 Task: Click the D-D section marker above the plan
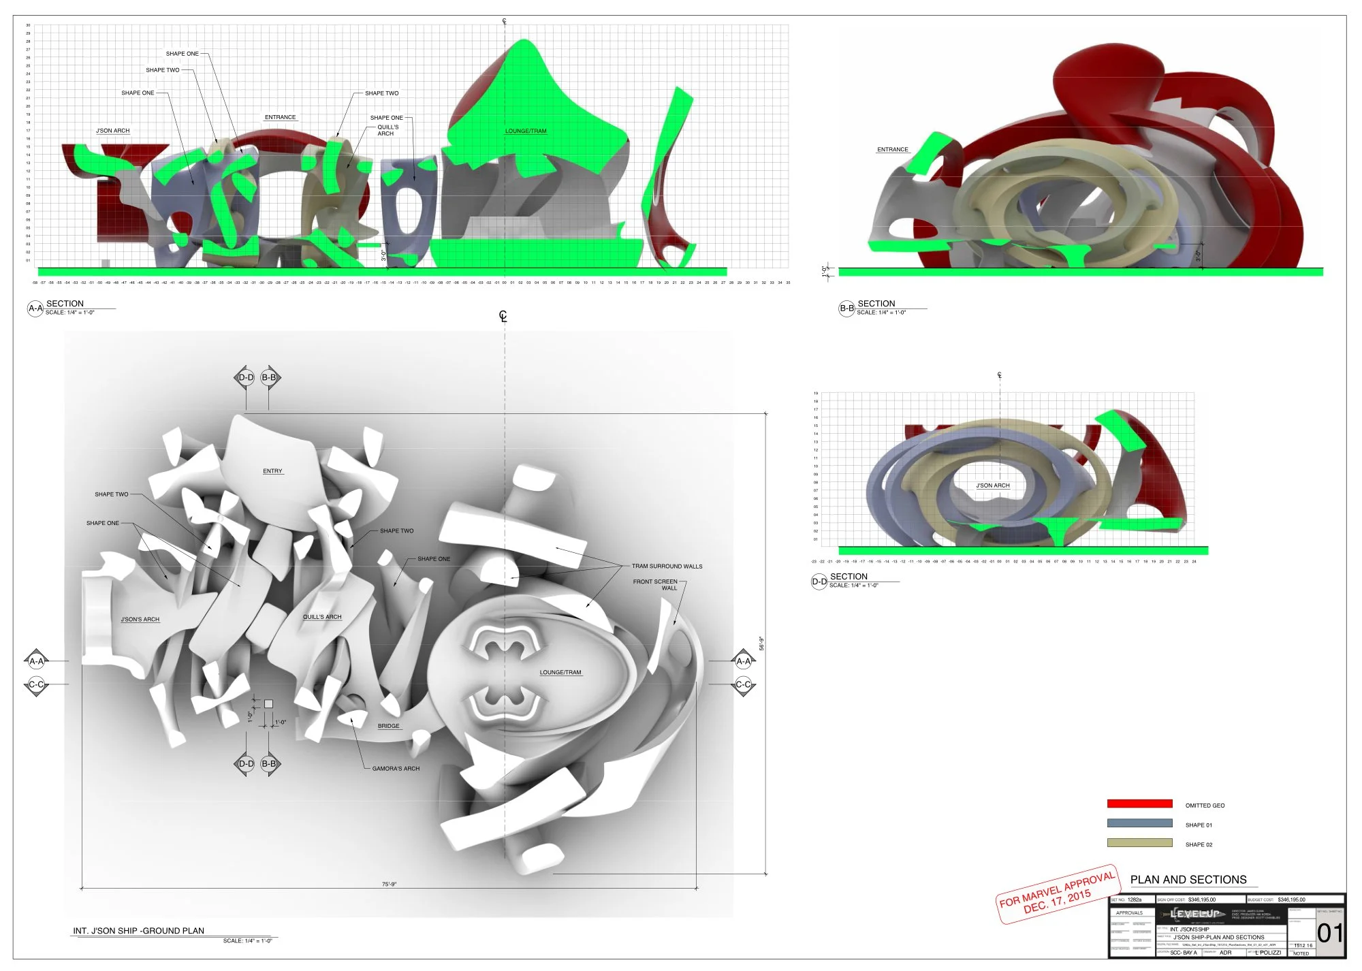tap(245, 377)
